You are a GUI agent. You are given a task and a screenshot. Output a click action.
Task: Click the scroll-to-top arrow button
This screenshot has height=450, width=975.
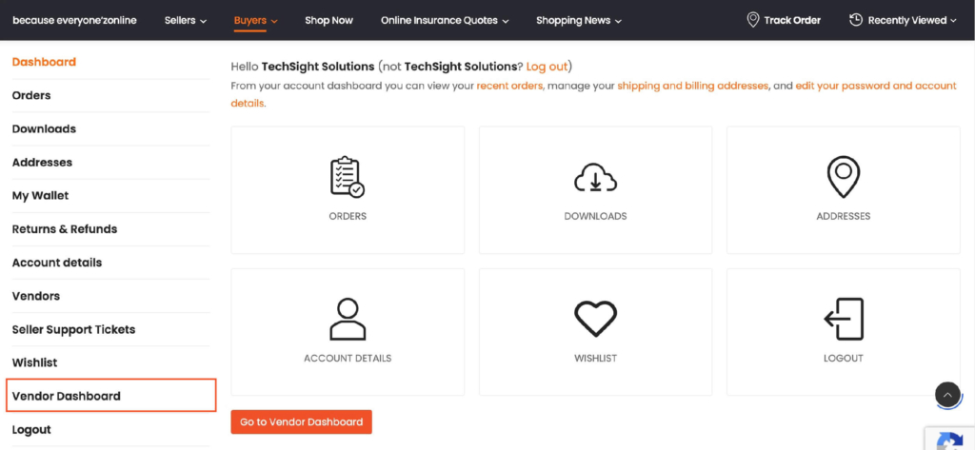[947, 395]
